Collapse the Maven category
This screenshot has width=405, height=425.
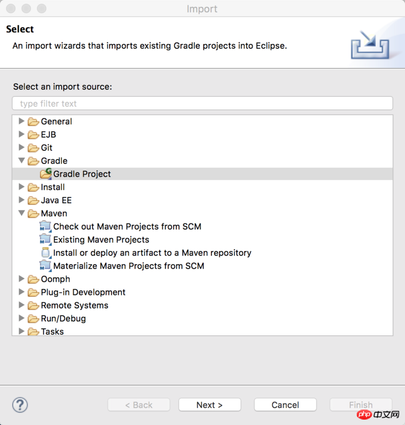[x=22, y=213]
